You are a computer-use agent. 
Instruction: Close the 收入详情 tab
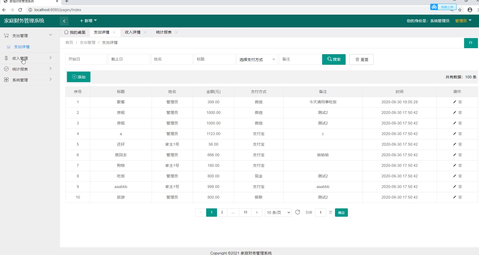click(x=145, y=32)
